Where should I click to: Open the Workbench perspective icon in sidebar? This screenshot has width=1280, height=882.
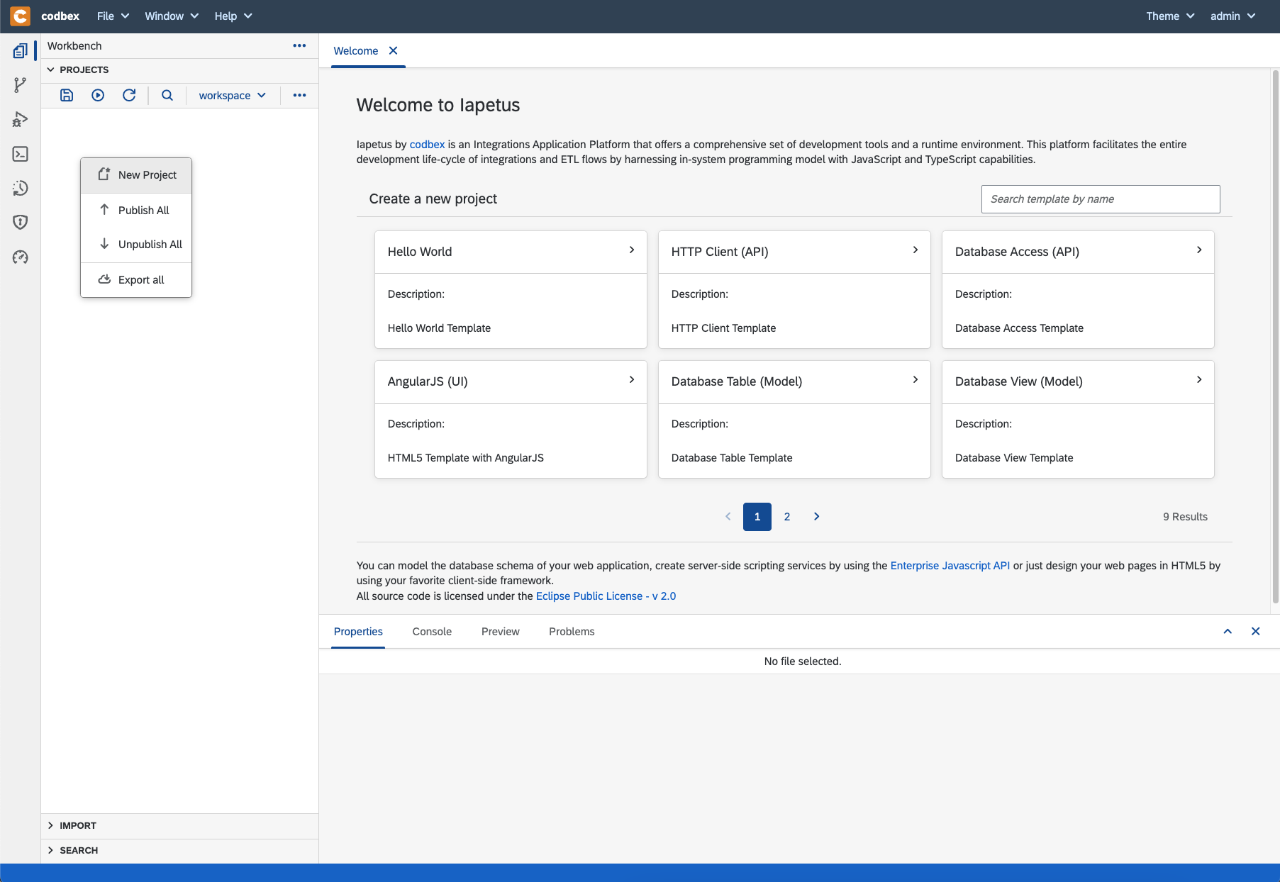[21, 51]
